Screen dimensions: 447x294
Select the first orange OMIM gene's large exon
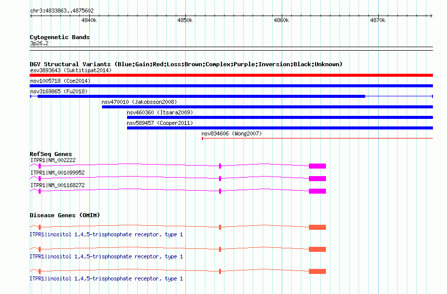coord(317,227)
